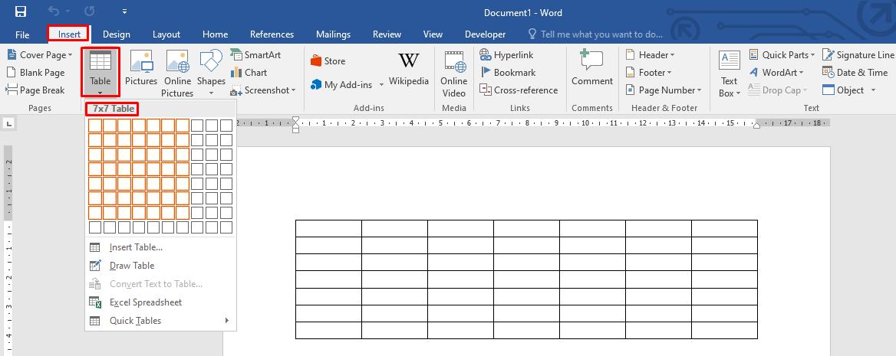Click the Page Break button
Screen dimensions: 896x356
[36, 90]
